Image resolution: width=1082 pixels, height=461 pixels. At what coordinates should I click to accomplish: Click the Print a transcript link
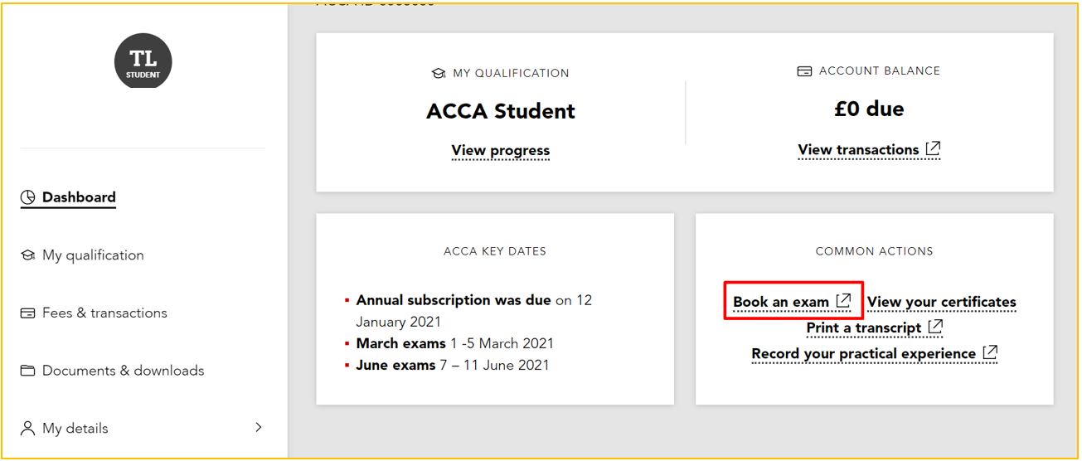coord(864,328)
